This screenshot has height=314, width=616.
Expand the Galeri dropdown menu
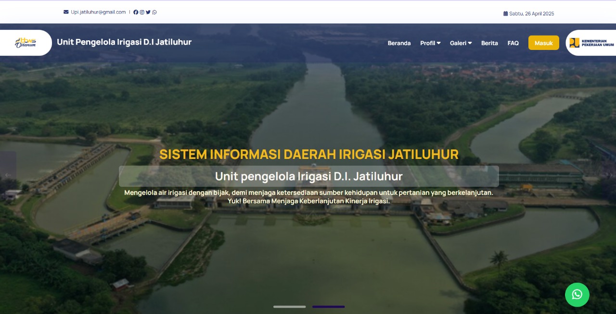point(461,43)
